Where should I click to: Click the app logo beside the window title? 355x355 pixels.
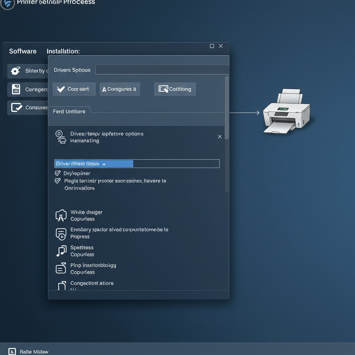(8, 3)
